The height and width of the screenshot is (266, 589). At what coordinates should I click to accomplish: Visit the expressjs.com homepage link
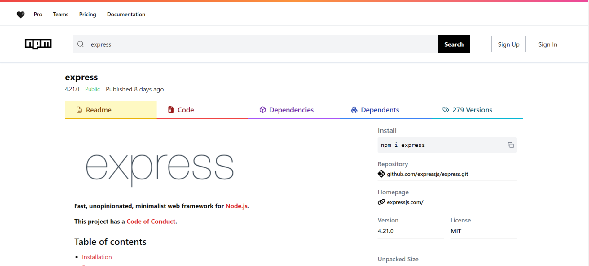(405, 202)
